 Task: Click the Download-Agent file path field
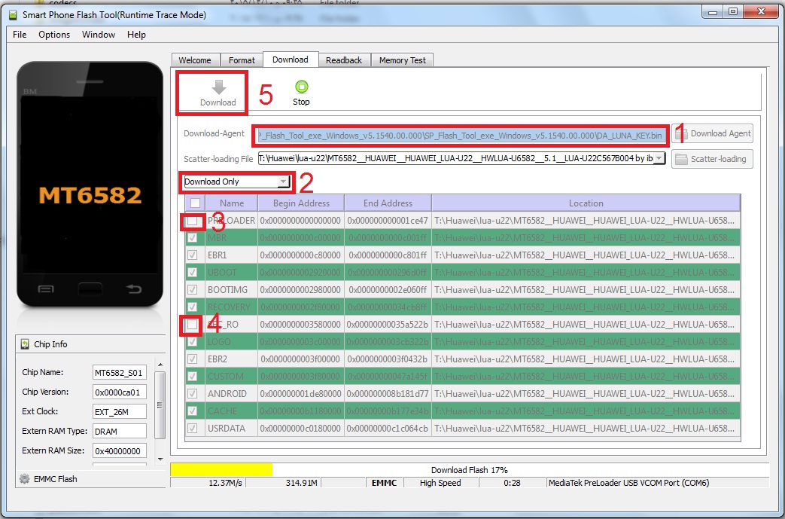point(461,136)
